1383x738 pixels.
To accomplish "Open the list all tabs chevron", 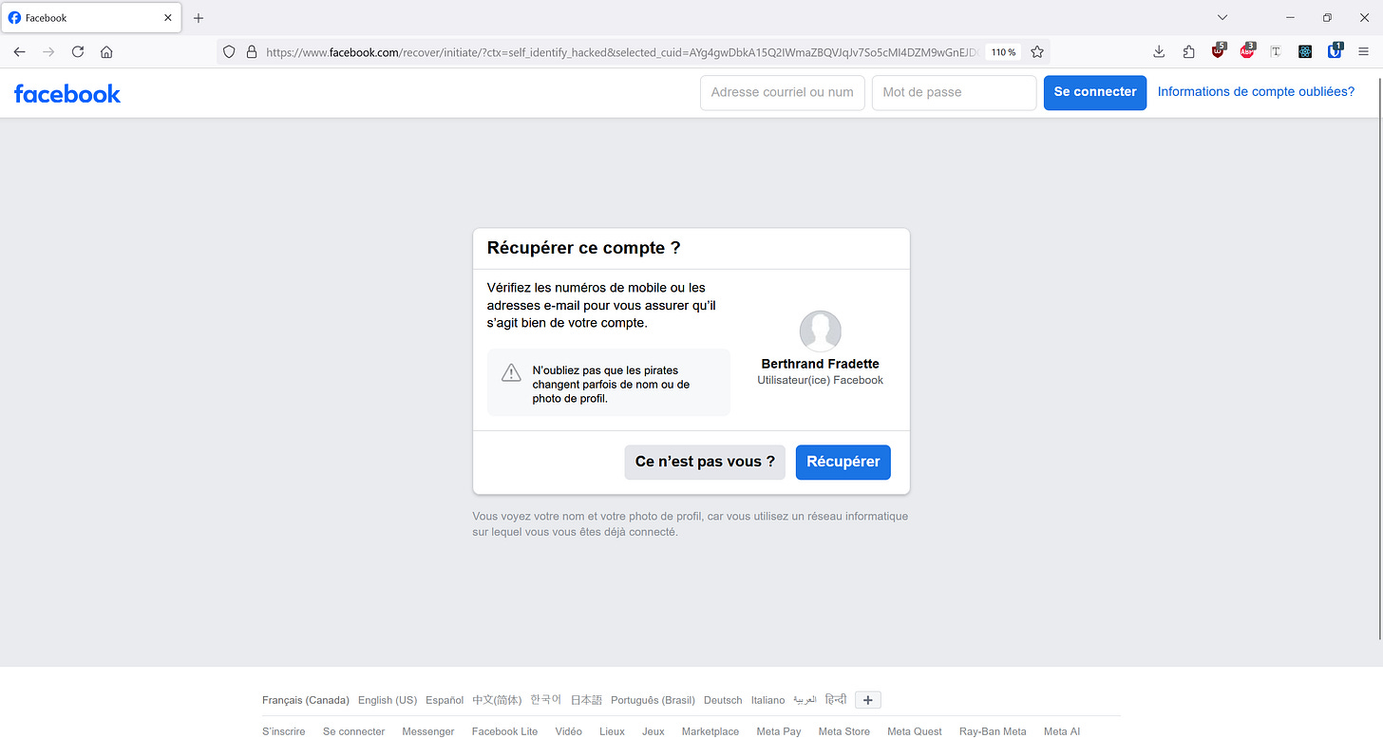I will (x=1222, y=17).
